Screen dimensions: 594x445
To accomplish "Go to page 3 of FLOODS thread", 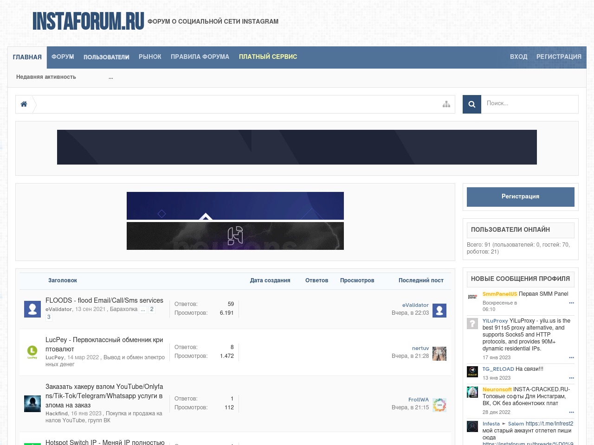I will [x=49, y=317].
